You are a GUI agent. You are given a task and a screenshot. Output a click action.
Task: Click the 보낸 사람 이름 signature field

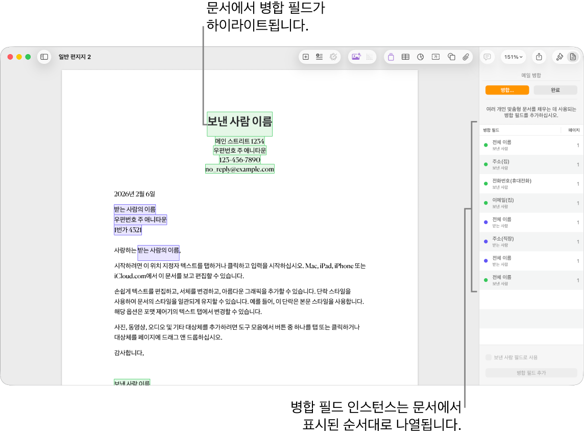coord(132,382)
